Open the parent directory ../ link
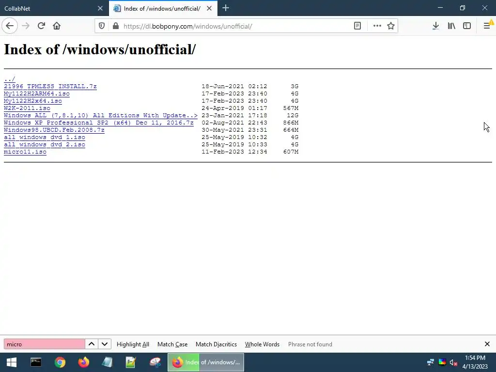The image size is (496, 372). [10, 79]
